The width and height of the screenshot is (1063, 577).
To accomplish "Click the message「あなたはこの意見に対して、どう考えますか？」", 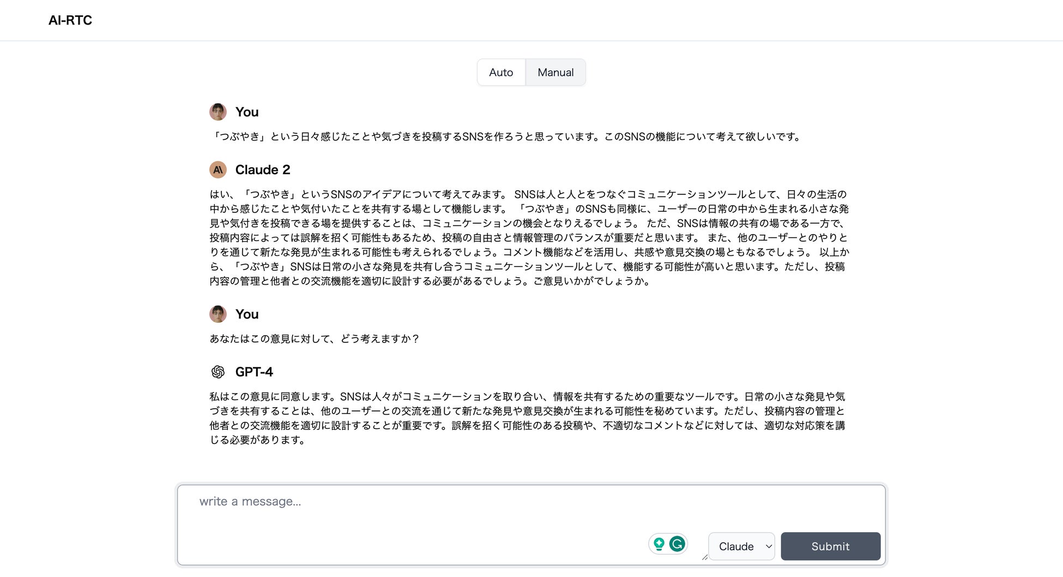I will pos(315,339).
